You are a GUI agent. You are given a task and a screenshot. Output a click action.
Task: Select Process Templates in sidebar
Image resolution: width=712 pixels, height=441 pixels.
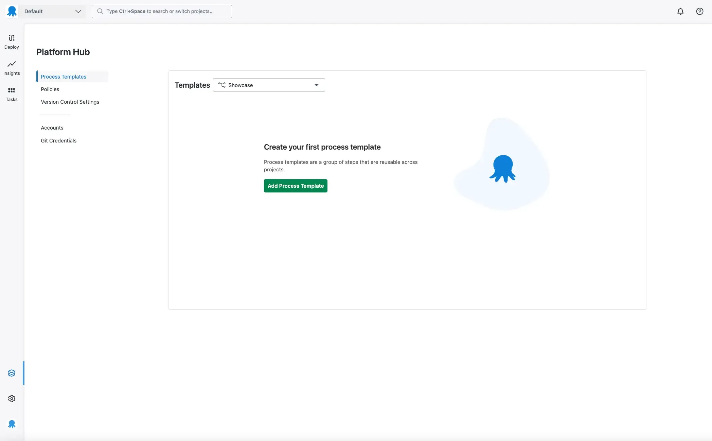(72, 77)
